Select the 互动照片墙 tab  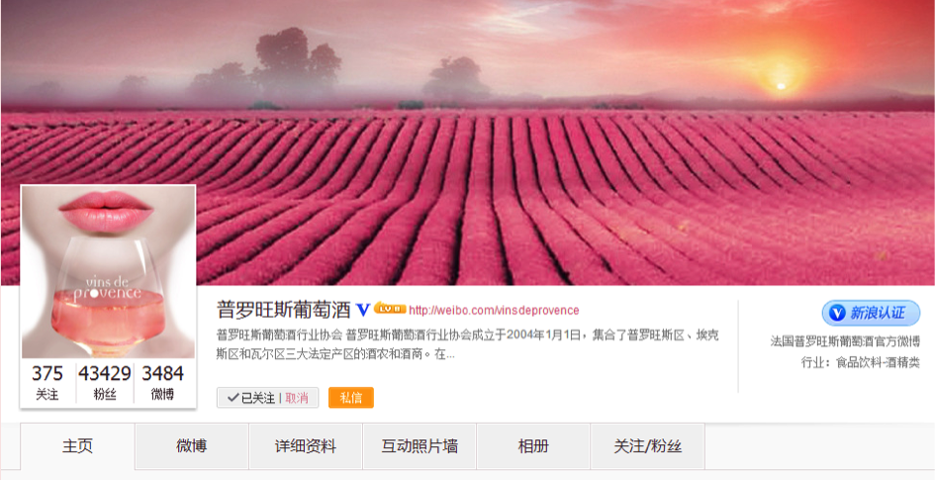pos(420,446)
